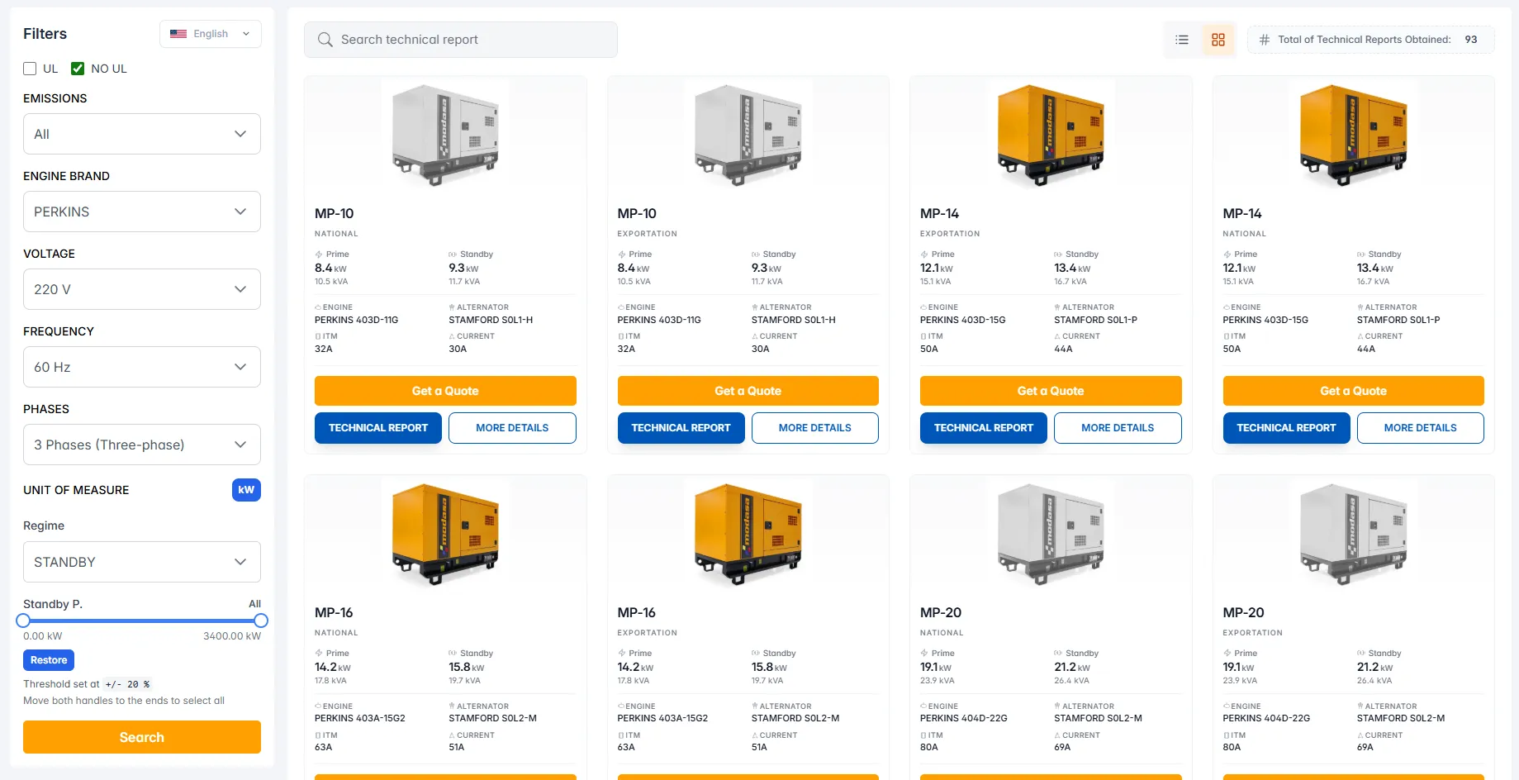Screen dimensions: 1519x780
Task: Click the hash icon beside total reports
Action: click(x=1264, y=40)
